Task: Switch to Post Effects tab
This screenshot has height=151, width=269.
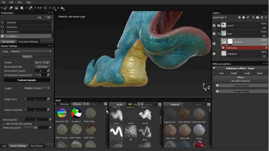Action: click(37, 146)
